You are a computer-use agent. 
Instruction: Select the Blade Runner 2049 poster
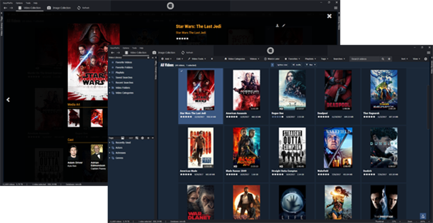pyautogui.click(x=246, y=148)
